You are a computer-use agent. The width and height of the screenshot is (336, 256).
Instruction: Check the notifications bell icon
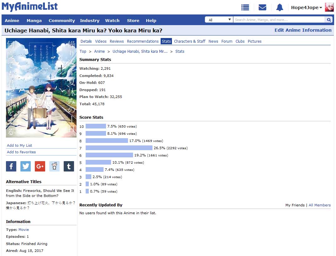pos(280,8)
